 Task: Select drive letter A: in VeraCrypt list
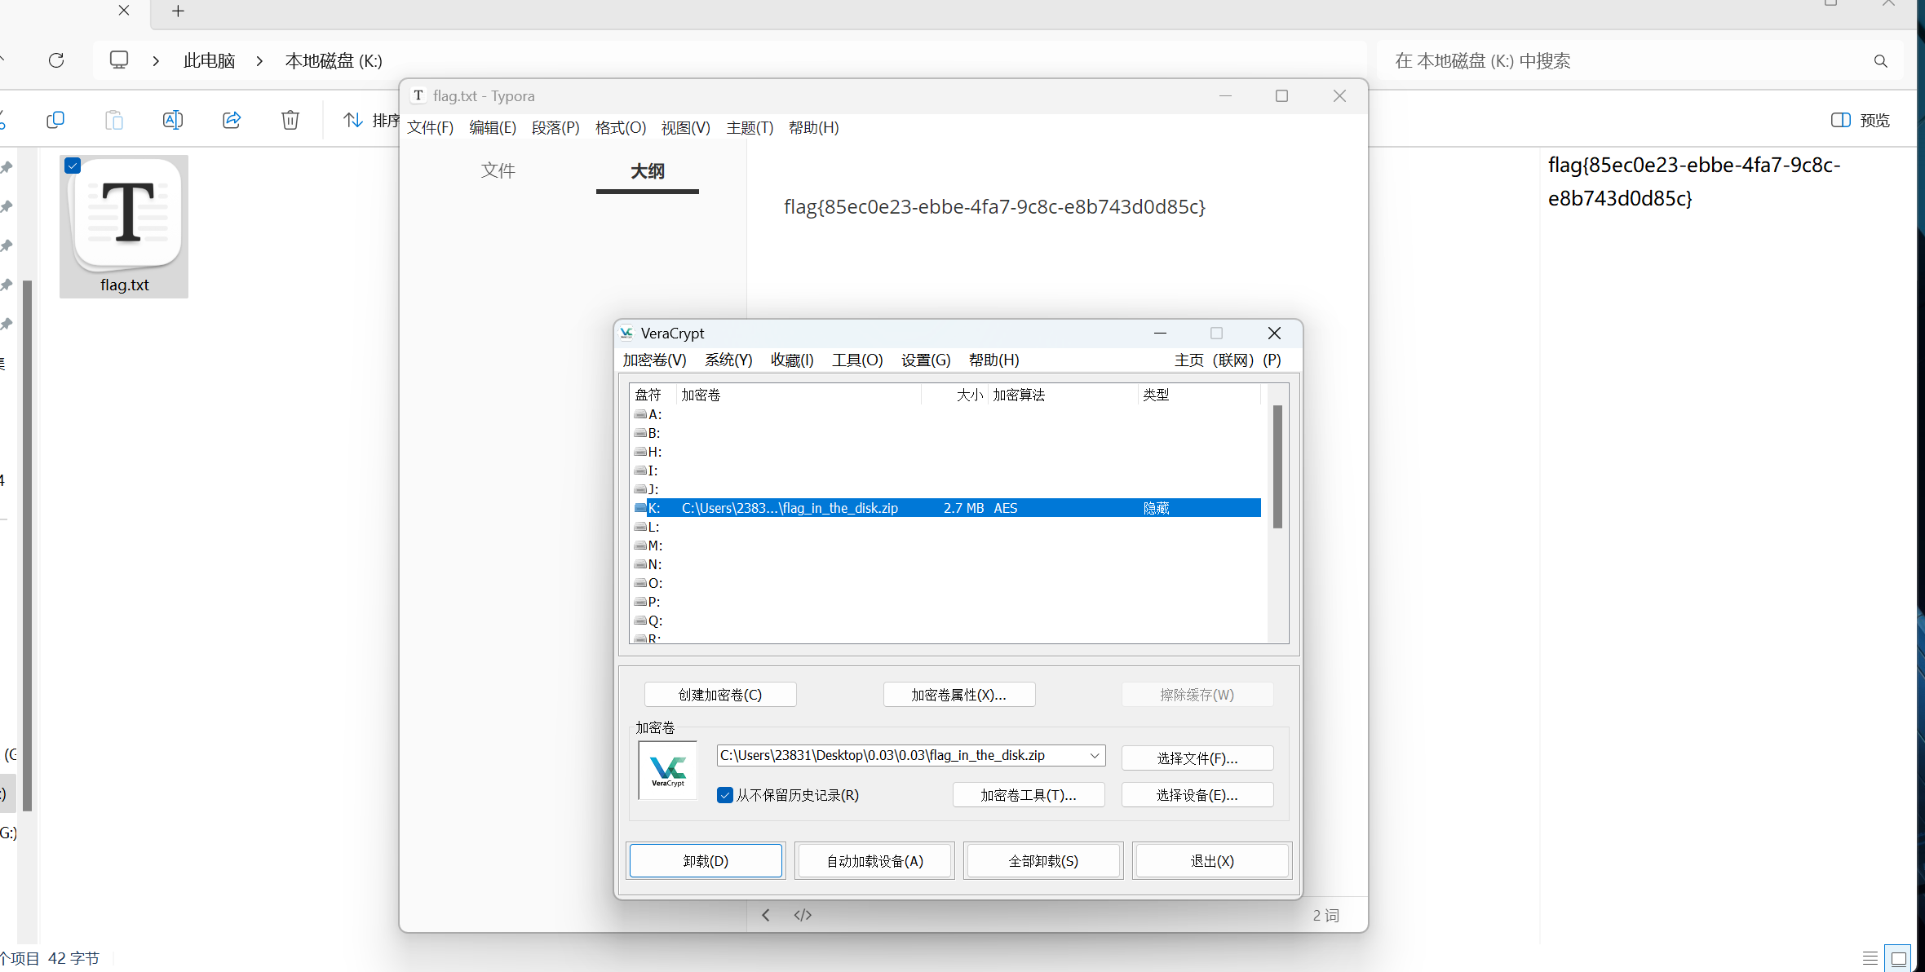click(648, 414)
